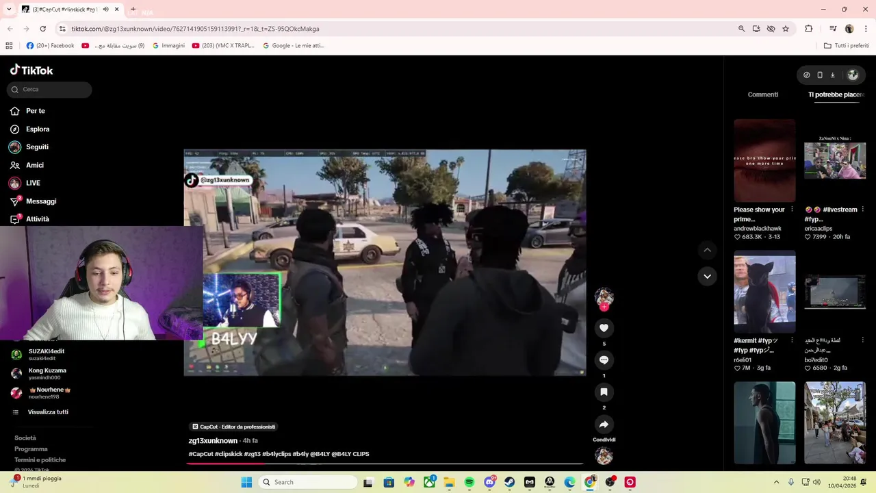Open Chrome three-dot menu
The image size is (876, 493).
tap(865, 29)
